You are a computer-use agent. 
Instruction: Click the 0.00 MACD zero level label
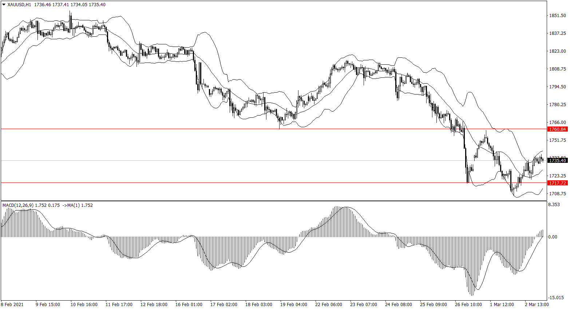pyautogui.click(x=552, y=237)
